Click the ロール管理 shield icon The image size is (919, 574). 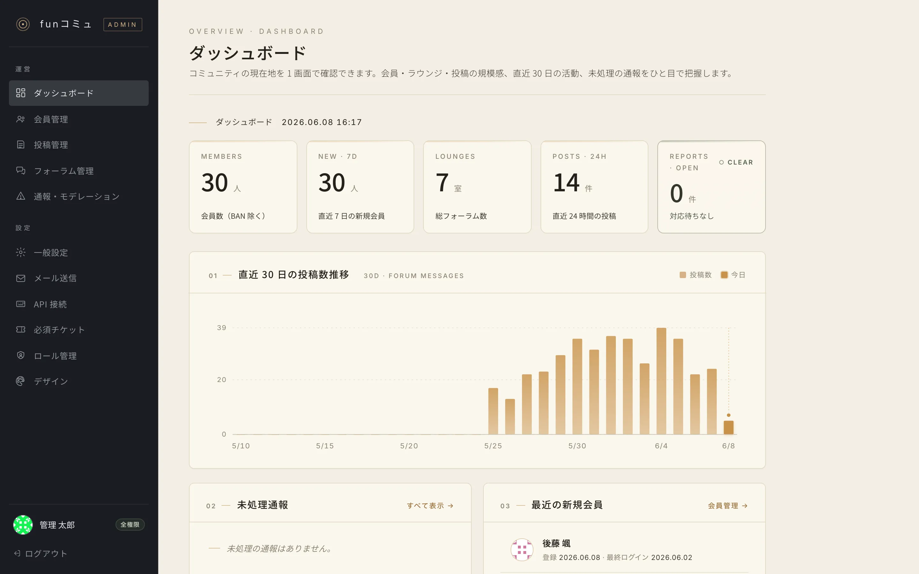(x=20, y=356)
